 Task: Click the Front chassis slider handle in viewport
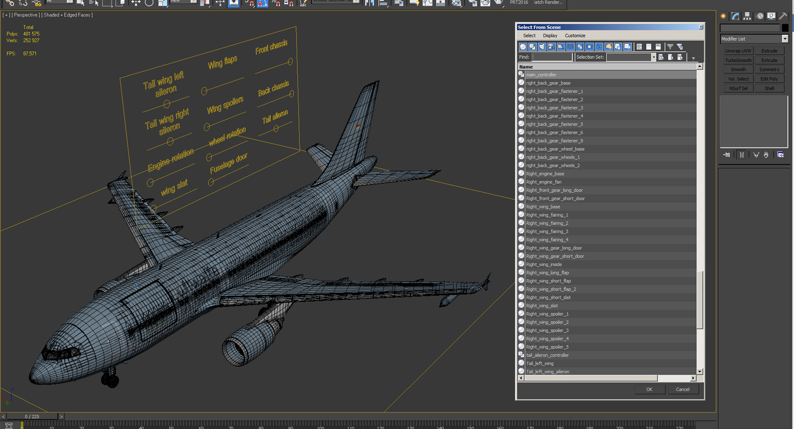(290, 62)
